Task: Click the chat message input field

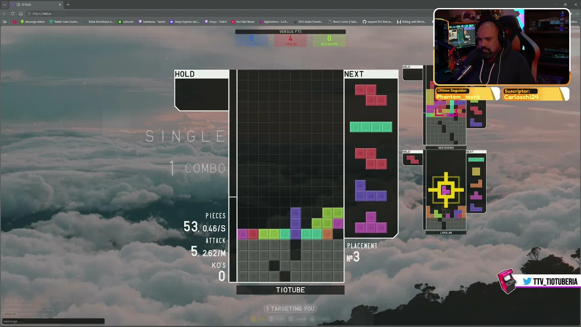Action: point(53,321)
